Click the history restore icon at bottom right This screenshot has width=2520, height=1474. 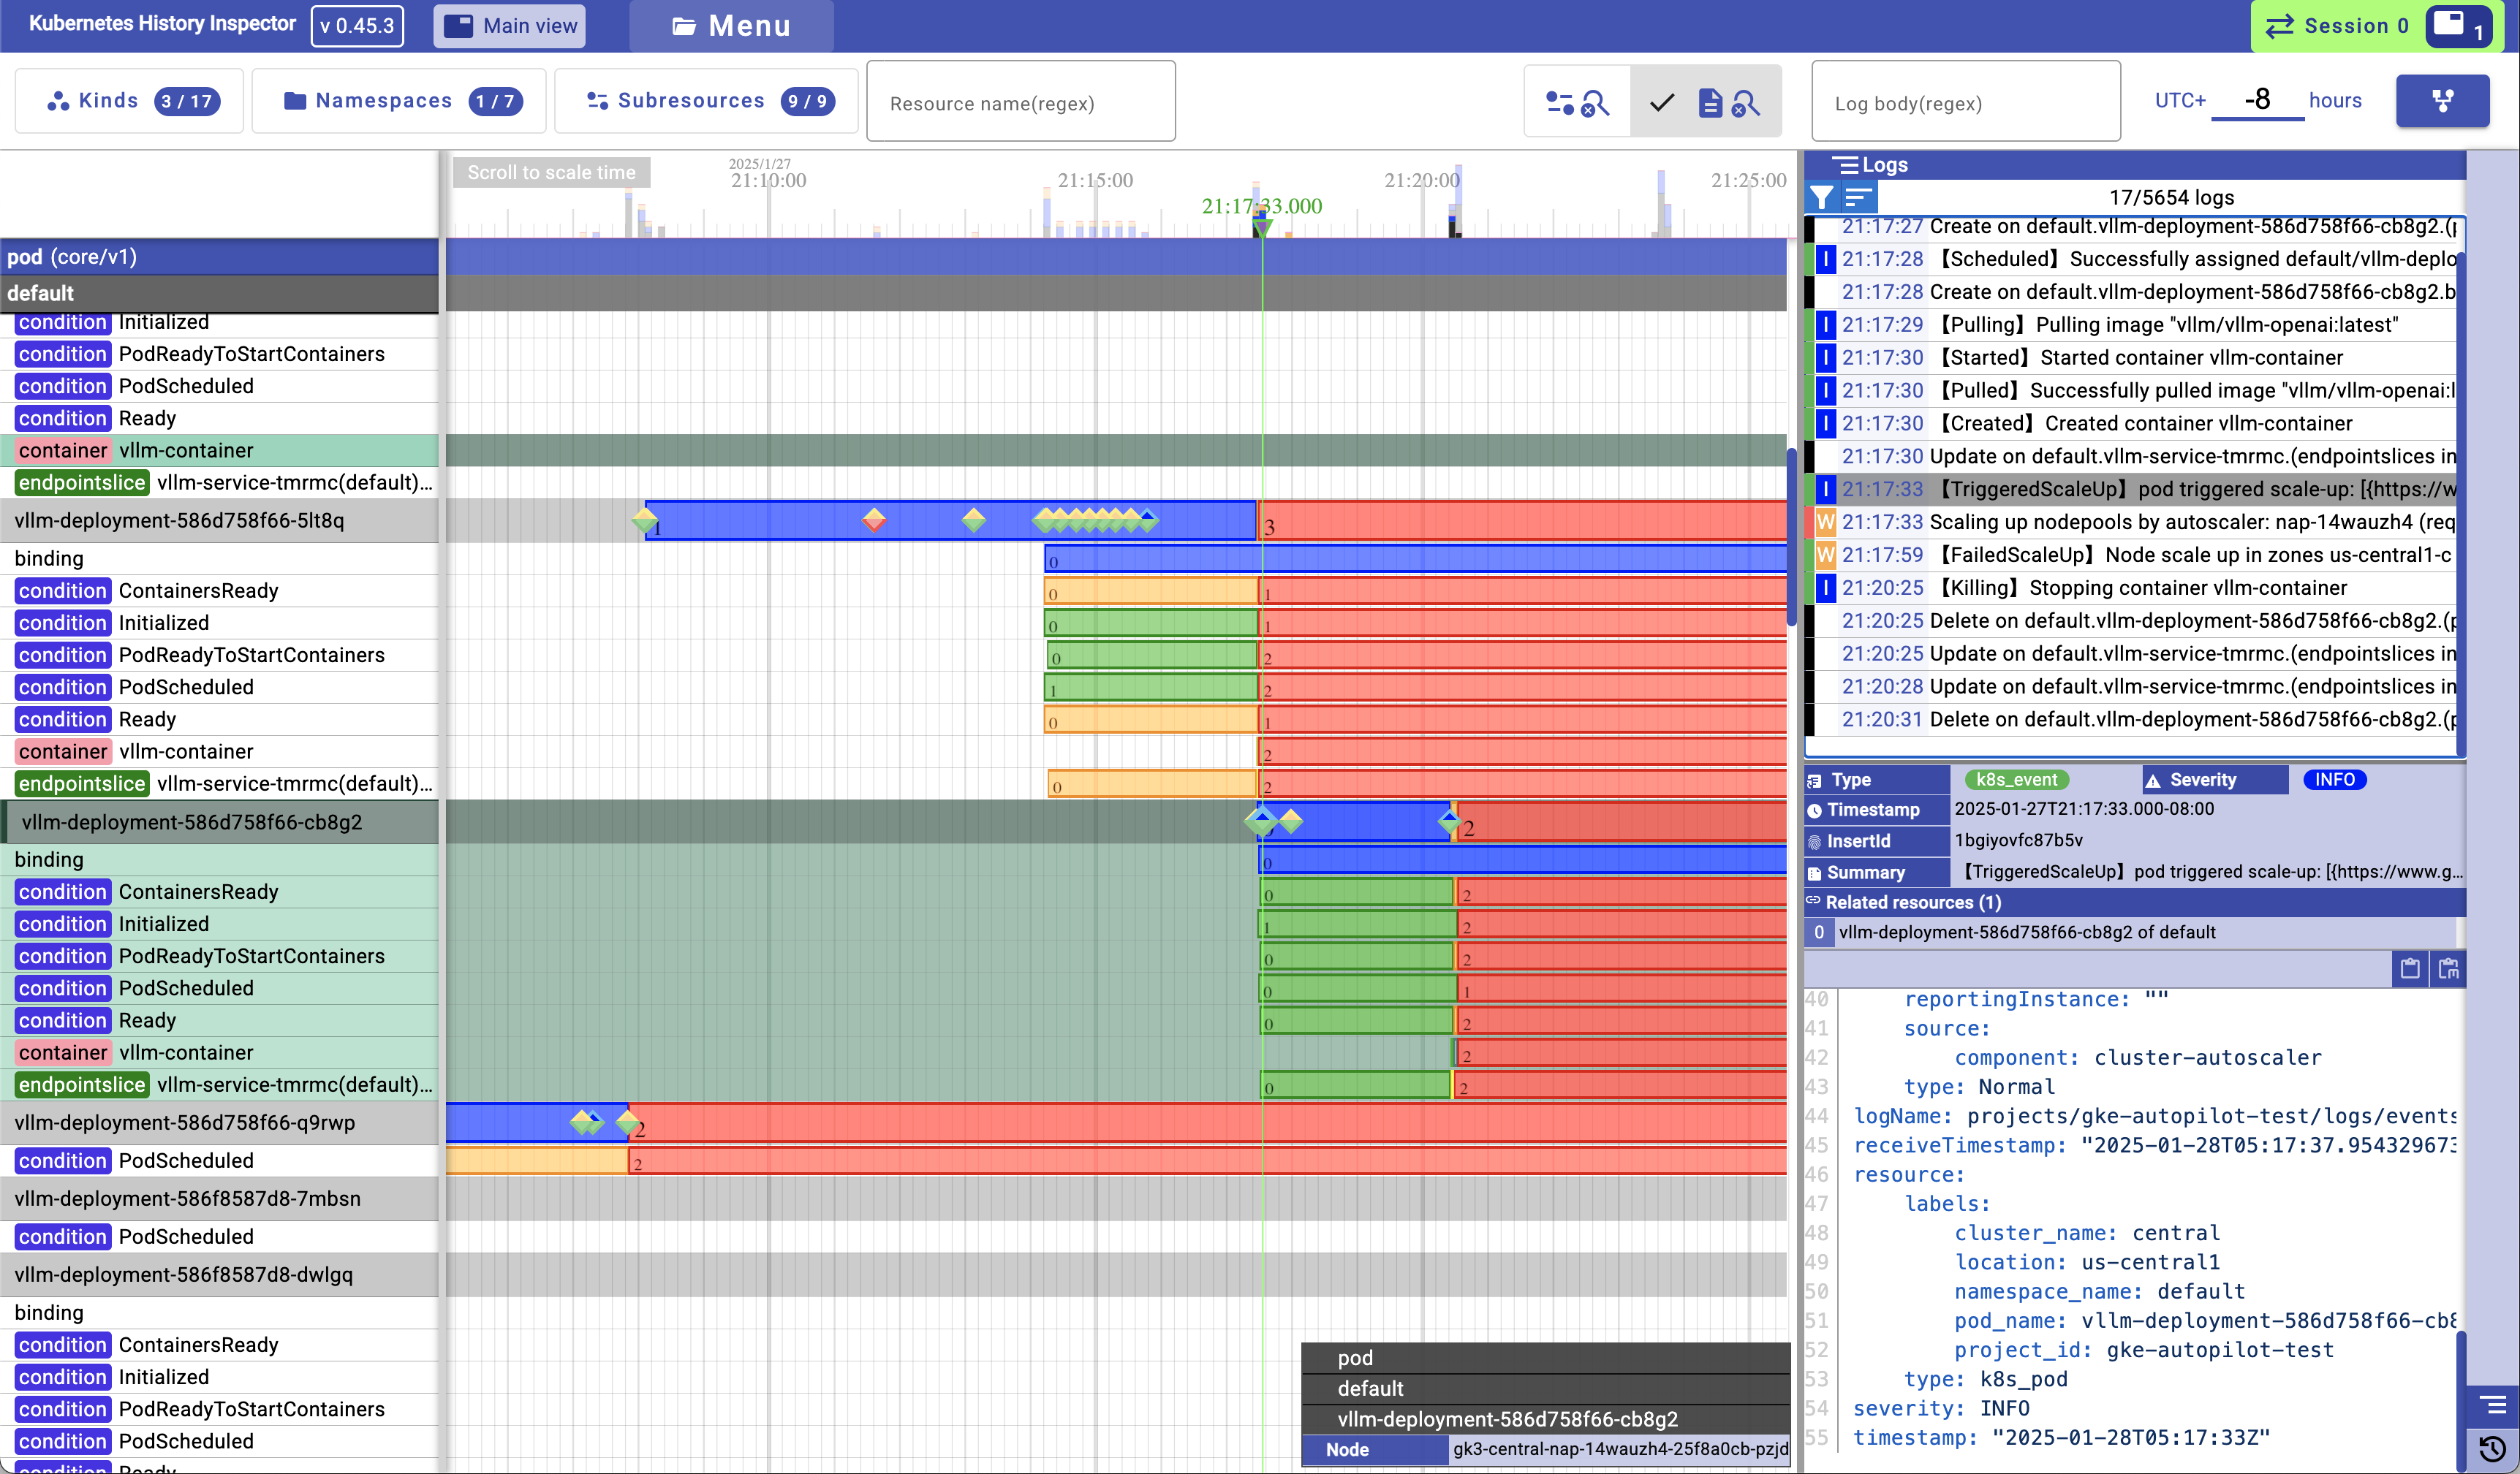pyautogui.click(x=2493, y=1448)
